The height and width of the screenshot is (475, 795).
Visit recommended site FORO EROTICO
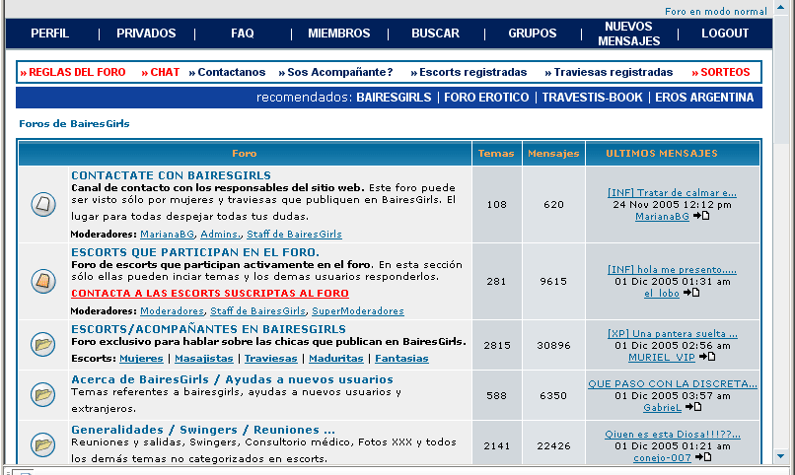[486, 98]
